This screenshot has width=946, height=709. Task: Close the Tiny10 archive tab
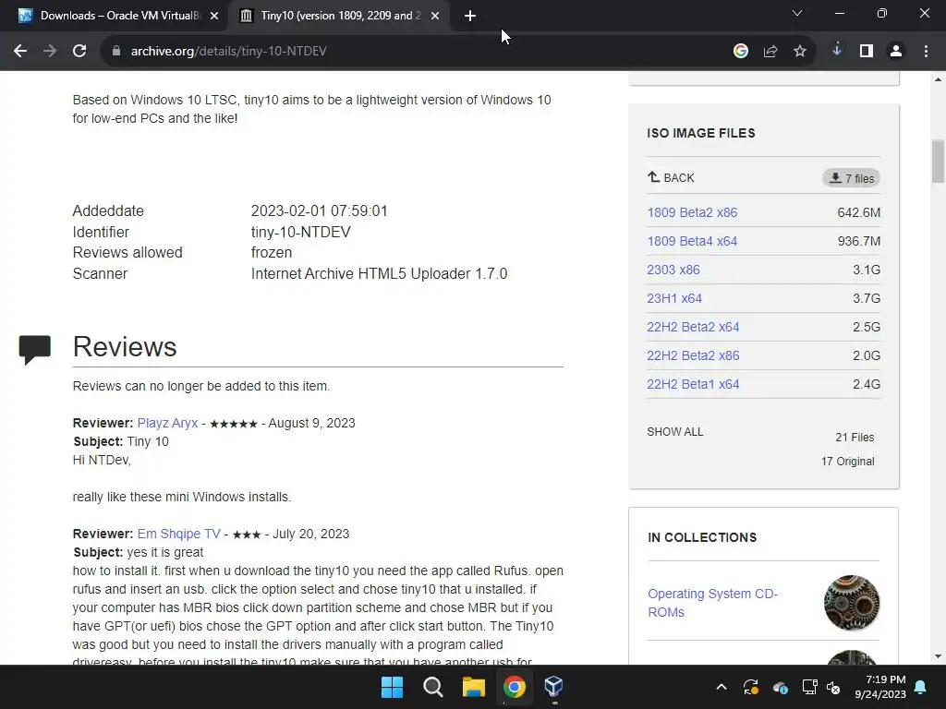[x=435, y=16]
